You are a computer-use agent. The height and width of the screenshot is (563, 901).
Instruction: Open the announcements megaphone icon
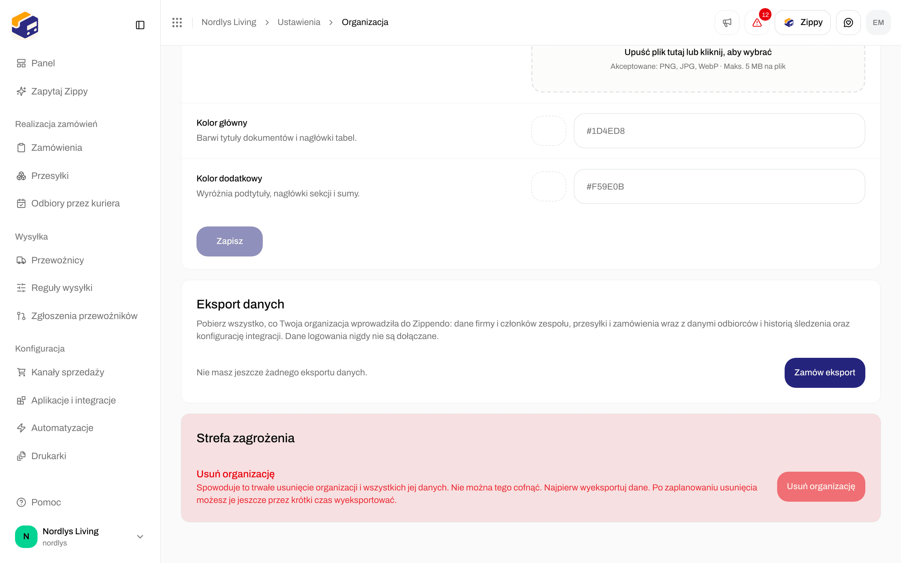coord(727,22)
